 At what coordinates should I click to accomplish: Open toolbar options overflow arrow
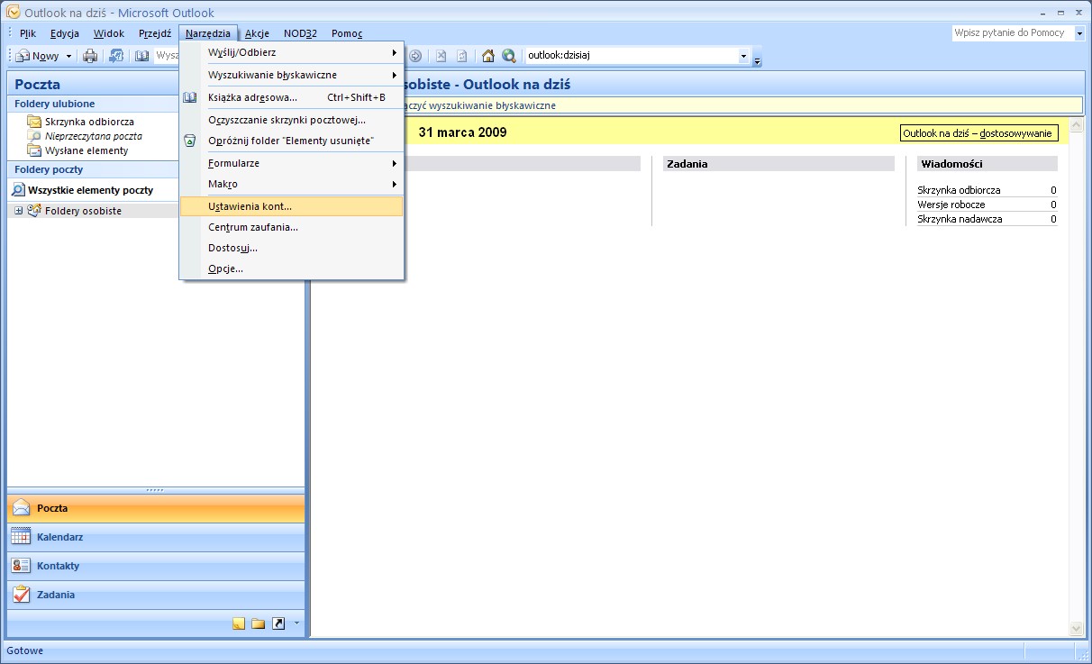click(x=758, y=58)
